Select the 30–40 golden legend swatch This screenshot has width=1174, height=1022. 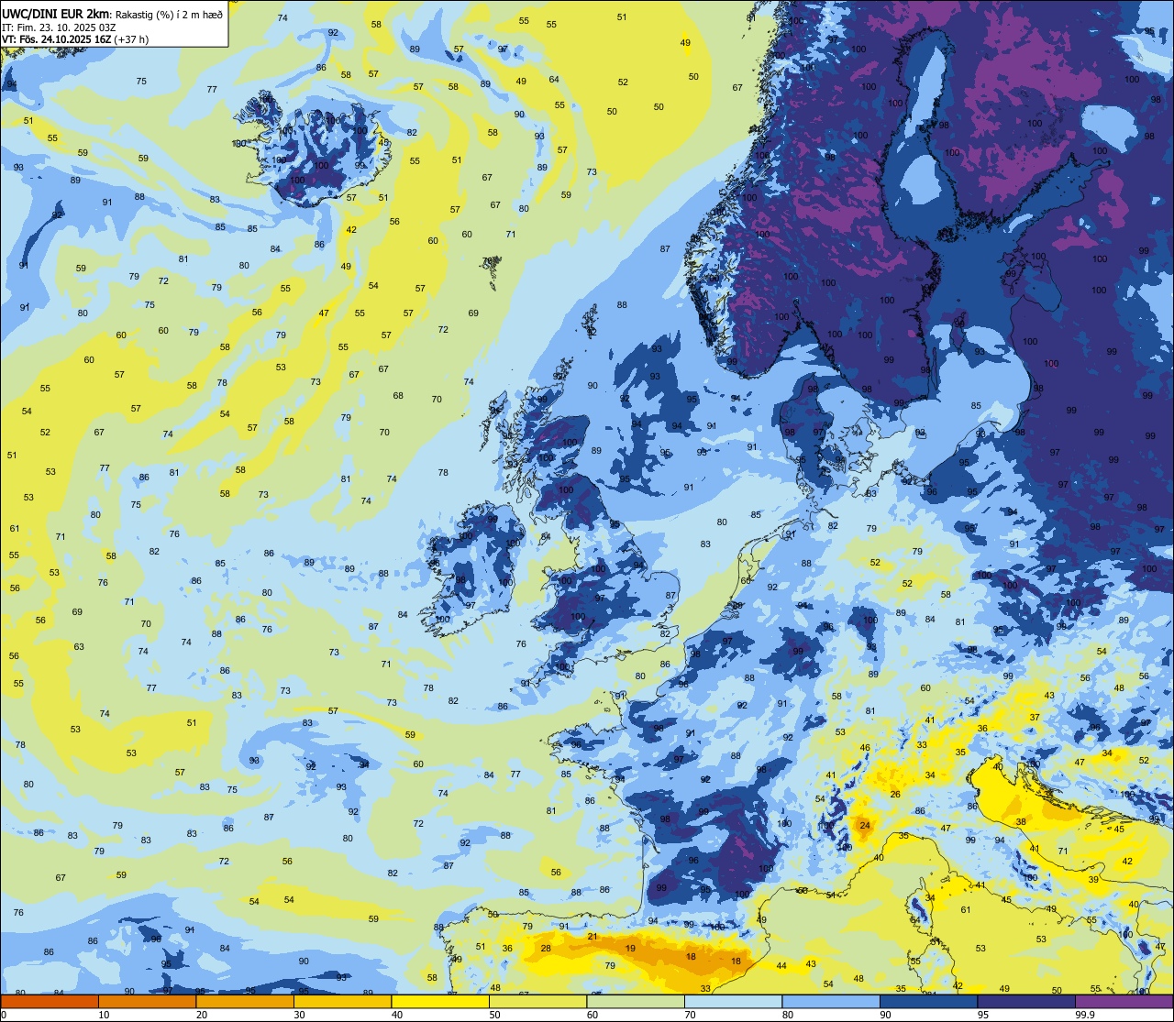point(342,1002)
